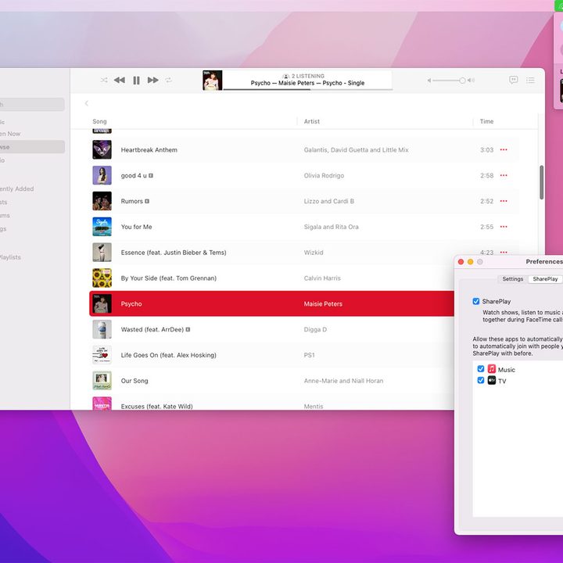Click the now playing album artwork
Viewport: 563px width, 563px height.
pyautogui.click(x=212, y=80)
